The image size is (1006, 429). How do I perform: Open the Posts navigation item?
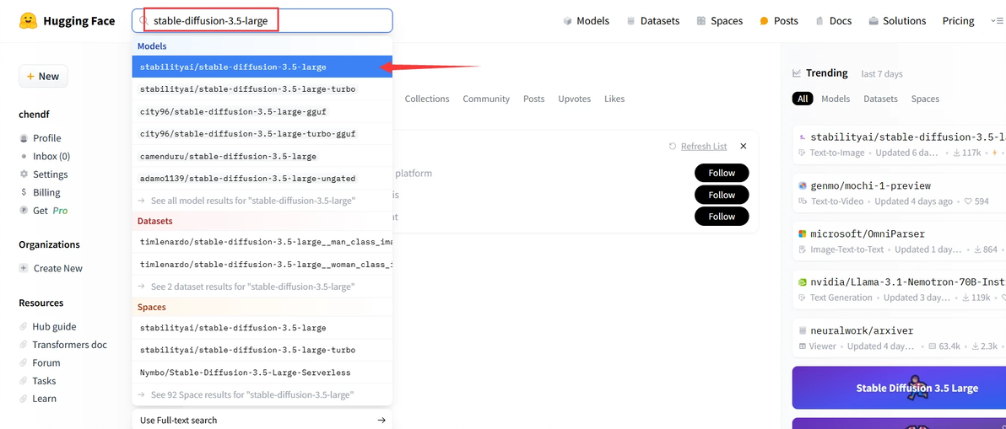(x=778, y=21)
